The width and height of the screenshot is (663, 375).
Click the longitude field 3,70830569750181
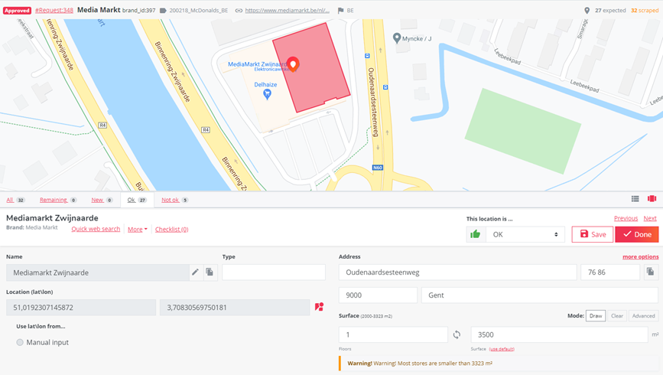(x=235, y=308)
